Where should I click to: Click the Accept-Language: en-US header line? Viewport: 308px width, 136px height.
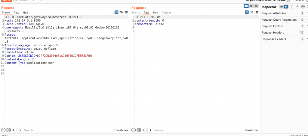click(x=31, y=45)
